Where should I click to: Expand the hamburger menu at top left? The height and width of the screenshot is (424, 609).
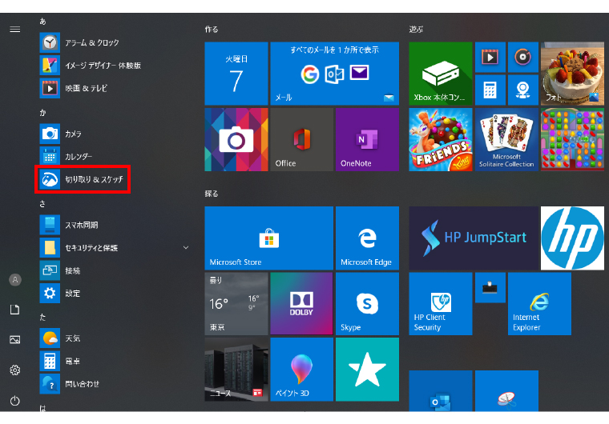tap(14, 29)
